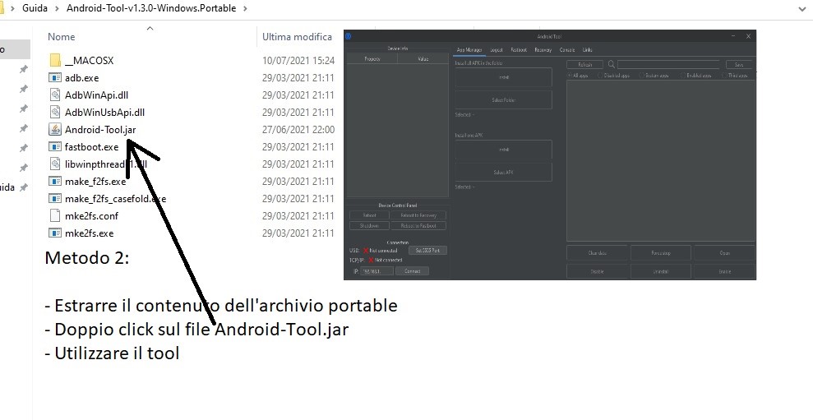Click the pin icon beside the 'uida' sidebar entry
This screenshot has width=813, height=420.
pyautogui.click(x=23, y=187)
